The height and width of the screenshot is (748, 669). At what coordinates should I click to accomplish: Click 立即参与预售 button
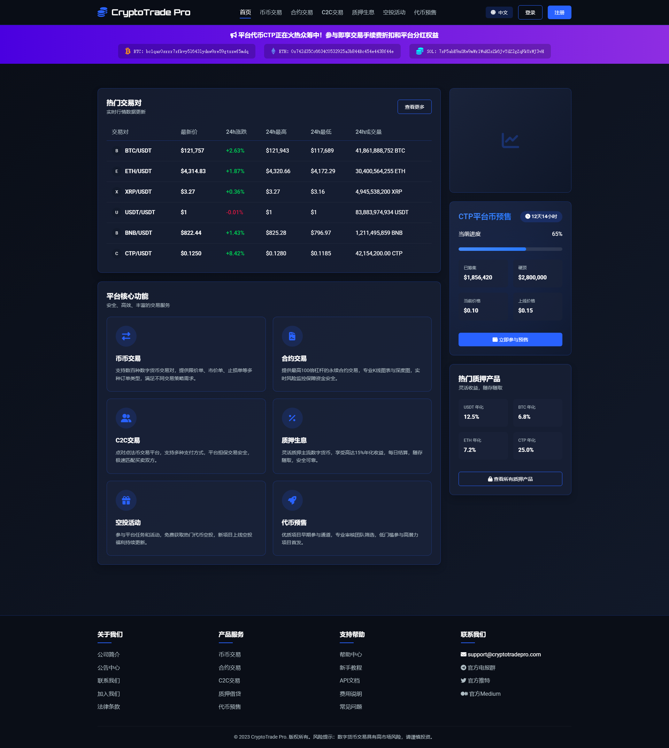pyautogui.click(x=510, y=340)
